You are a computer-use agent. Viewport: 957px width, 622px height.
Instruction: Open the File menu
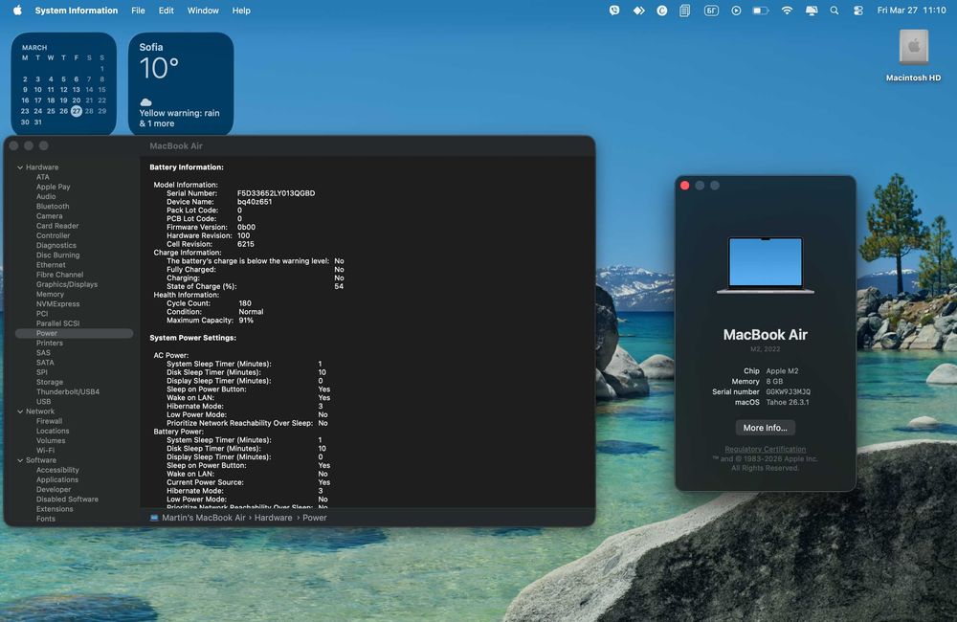coord(138,11)
